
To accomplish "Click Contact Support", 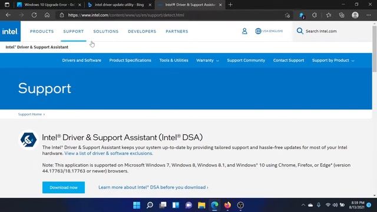I will coord(289,60).
